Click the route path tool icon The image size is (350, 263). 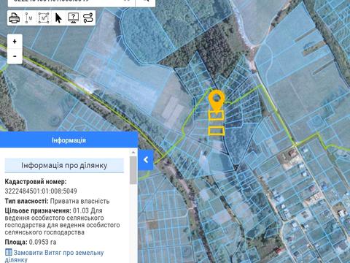pyautogui.click(x=88, y=18)
